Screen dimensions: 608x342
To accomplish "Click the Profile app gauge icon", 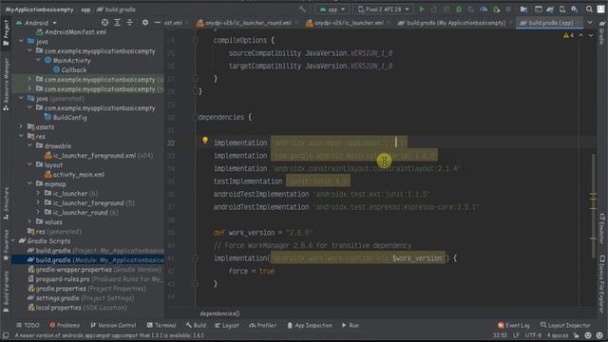I will [x=484, y=9].
